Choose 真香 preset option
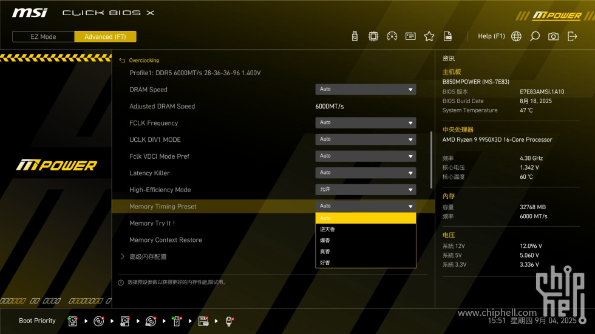595x334 pixels. 365,252
